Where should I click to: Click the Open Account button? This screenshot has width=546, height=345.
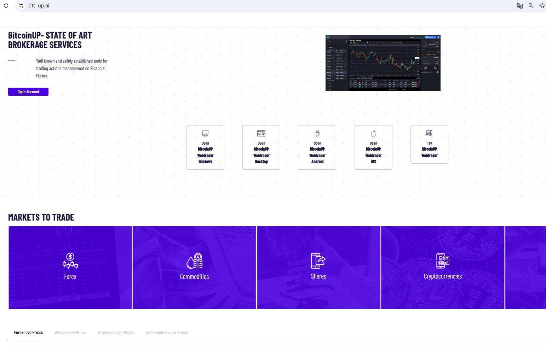tap(28, 92)
